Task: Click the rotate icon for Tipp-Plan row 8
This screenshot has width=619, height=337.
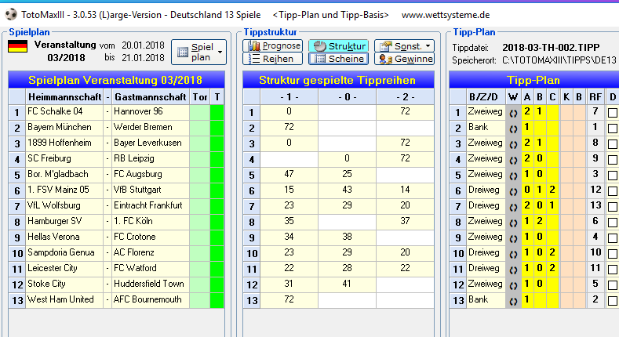Action: [x=513, y=223]
